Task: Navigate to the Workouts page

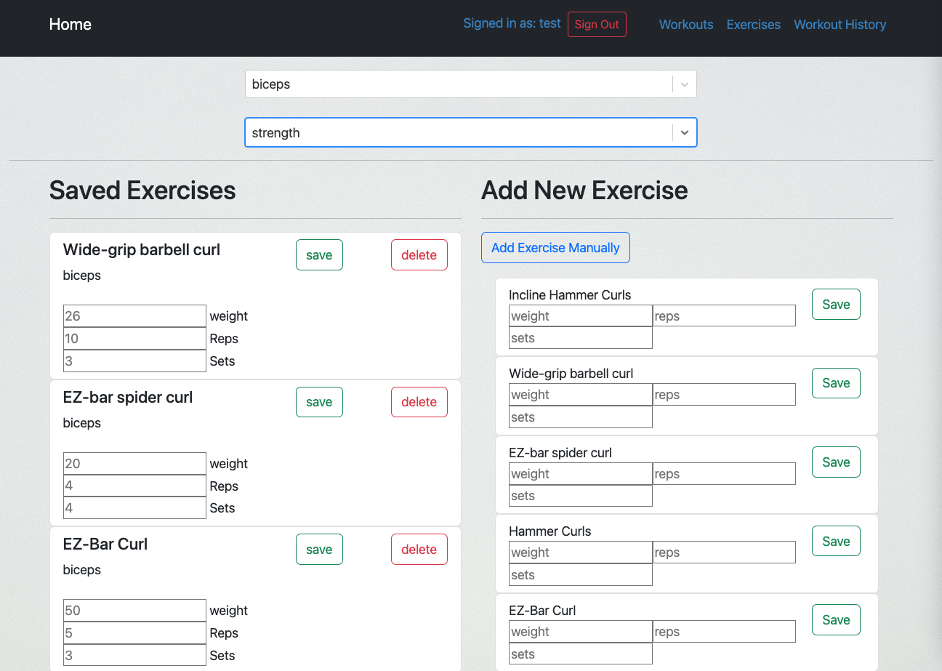Action: click(x=685, y=24)
